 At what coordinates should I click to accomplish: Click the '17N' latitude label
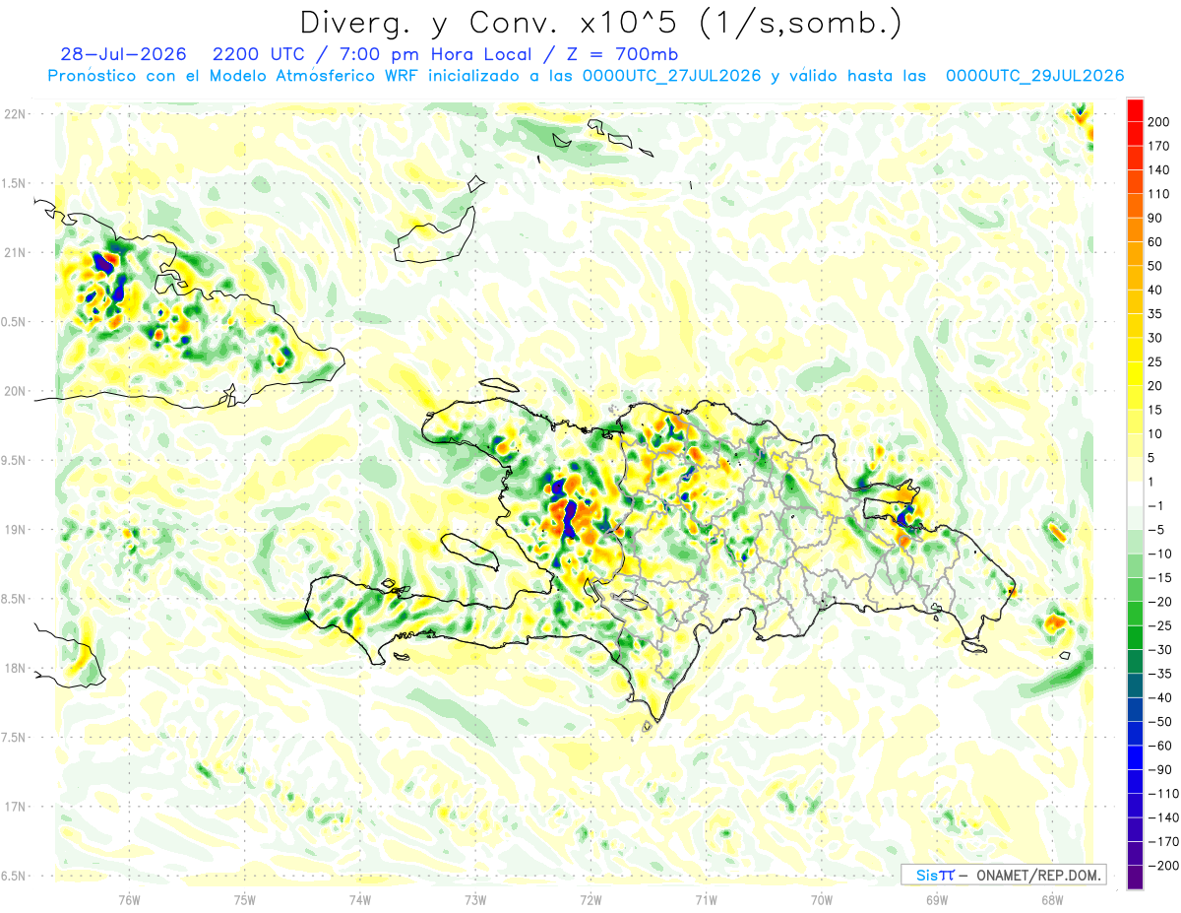[14, 807]
